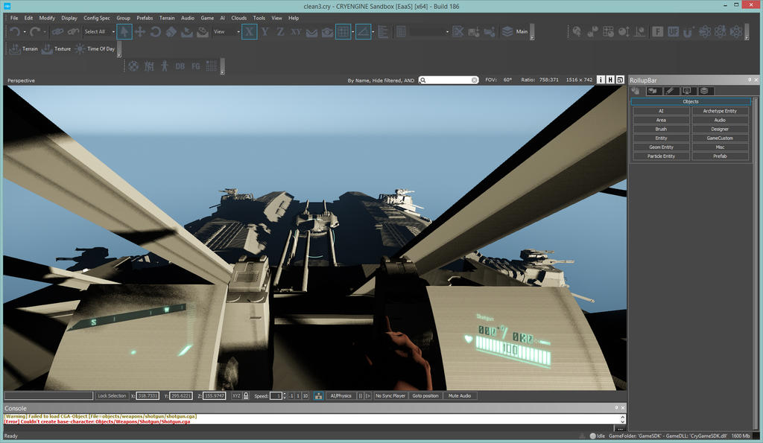Viewport: 763px width, 443px height.
Task: Click the Main layer icon
Action: 507,31
